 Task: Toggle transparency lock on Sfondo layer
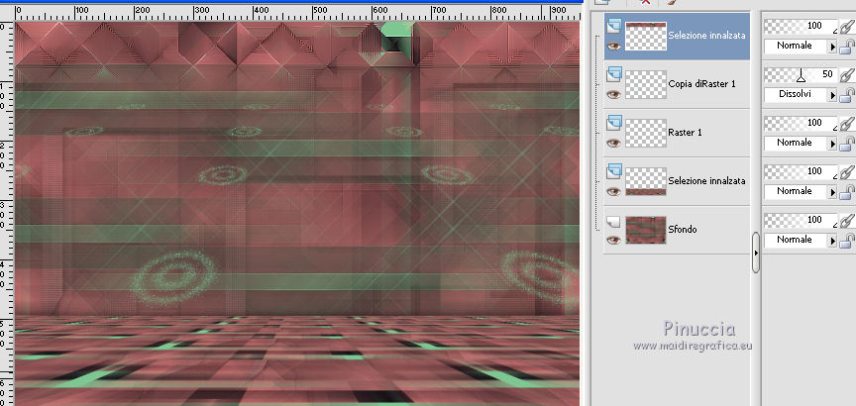(x=847, y=242)
